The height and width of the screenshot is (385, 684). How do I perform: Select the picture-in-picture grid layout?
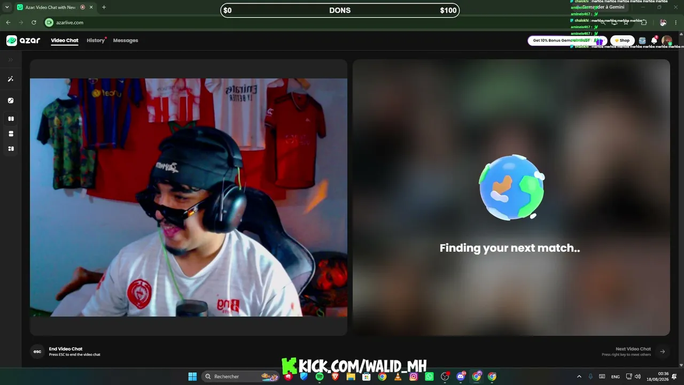click(x=11, y=149)
